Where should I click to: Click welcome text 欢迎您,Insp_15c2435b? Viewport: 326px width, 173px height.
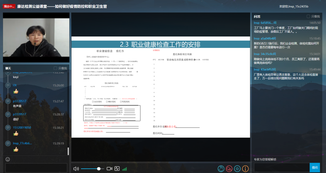point(294,7)
